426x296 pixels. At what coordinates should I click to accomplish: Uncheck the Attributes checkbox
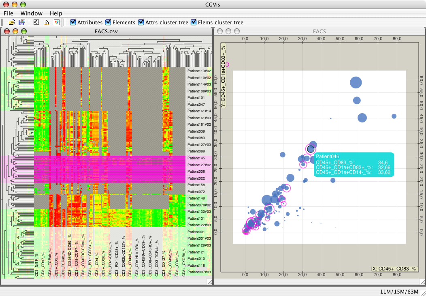click(73, 22)
